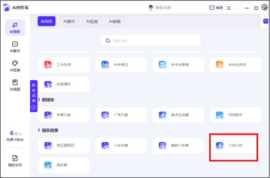
Task: Click the blue return icon at top right
Action: click(x=266, y=21)
